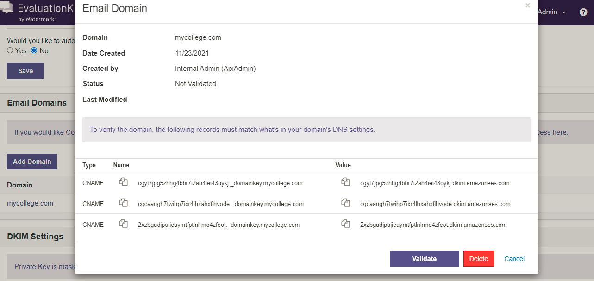Image resolution: width=594 pixels, height=281 pixels.
Task: Close the Email Domain dialog with X
Action: (x=527, y=6)
